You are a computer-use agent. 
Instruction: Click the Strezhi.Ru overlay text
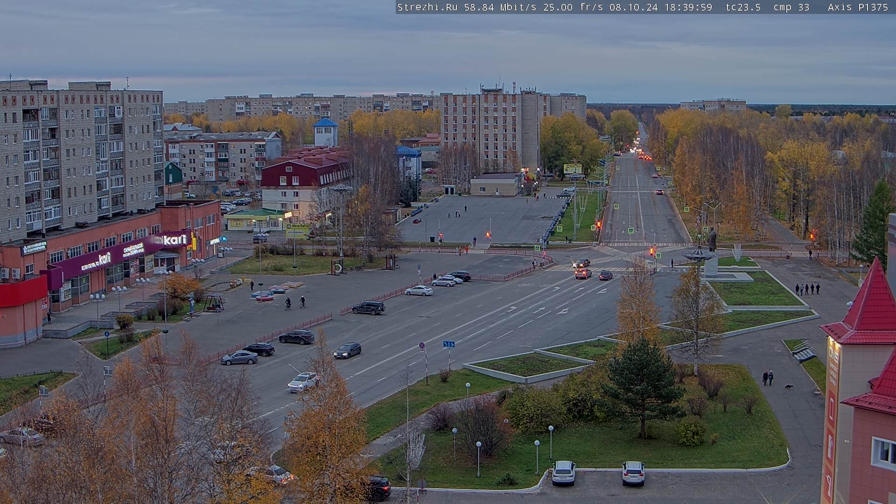point(427,7)
